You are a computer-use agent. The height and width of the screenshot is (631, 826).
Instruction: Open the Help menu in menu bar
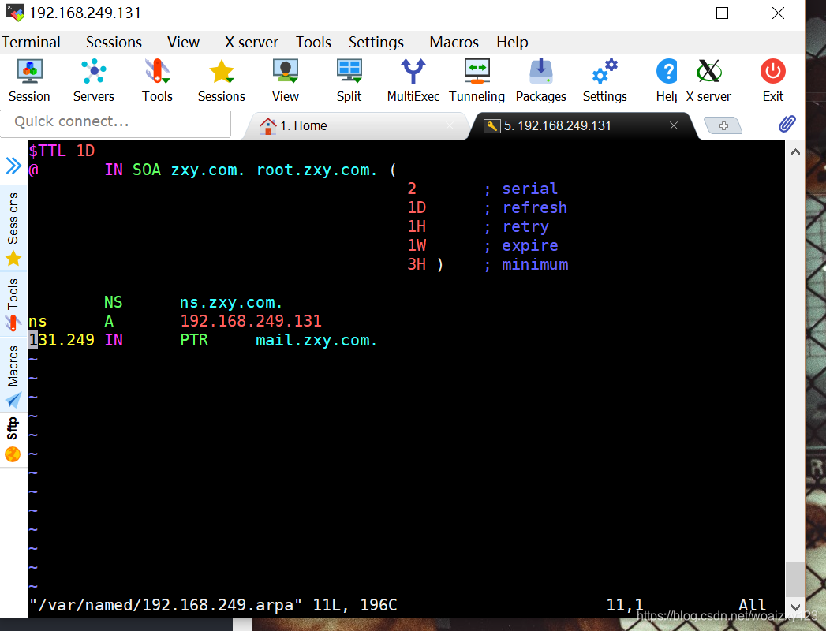[512, 42]
